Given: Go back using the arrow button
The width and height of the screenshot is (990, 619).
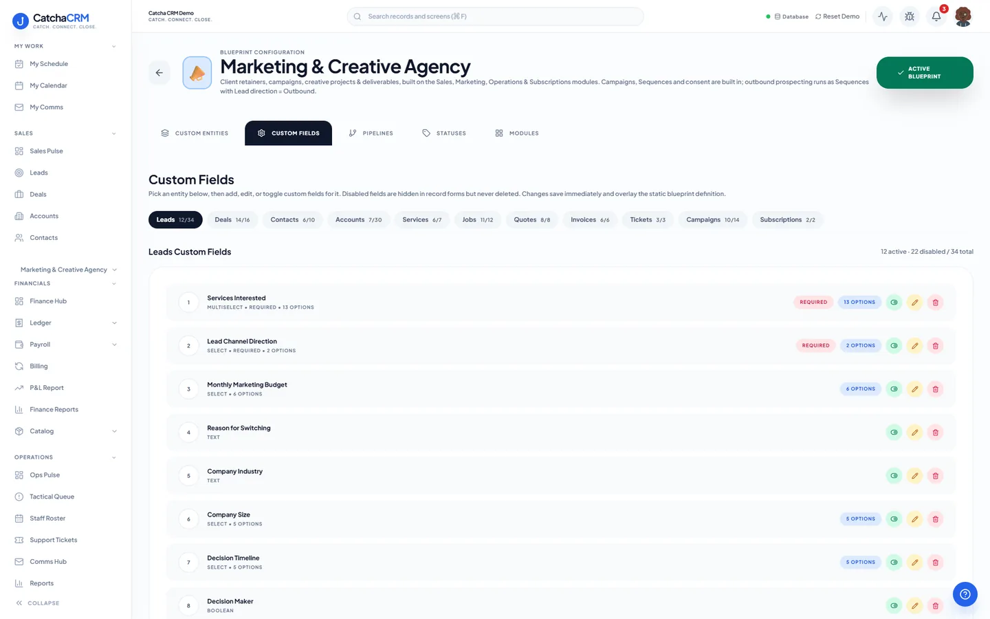Looking at the screenshot, I should pos(159,72).
